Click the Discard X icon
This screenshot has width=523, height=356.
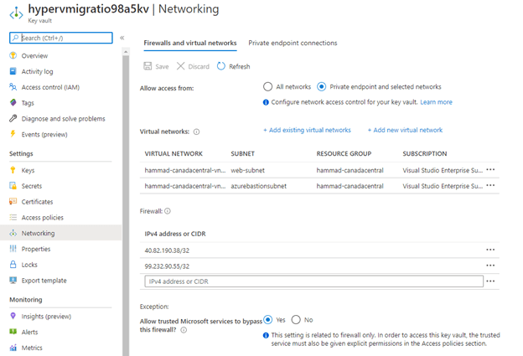pos(180,66)
